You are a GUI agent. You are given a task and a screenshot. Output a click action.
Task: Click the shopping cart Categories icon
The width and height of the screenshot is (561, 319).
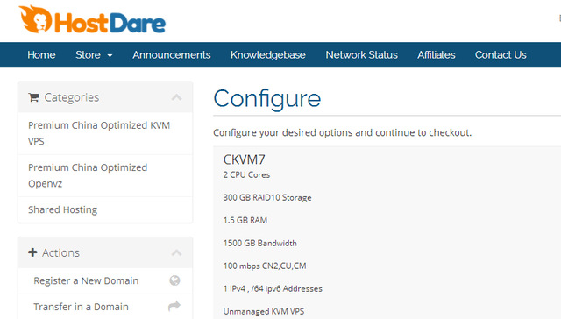click(33, 97)
